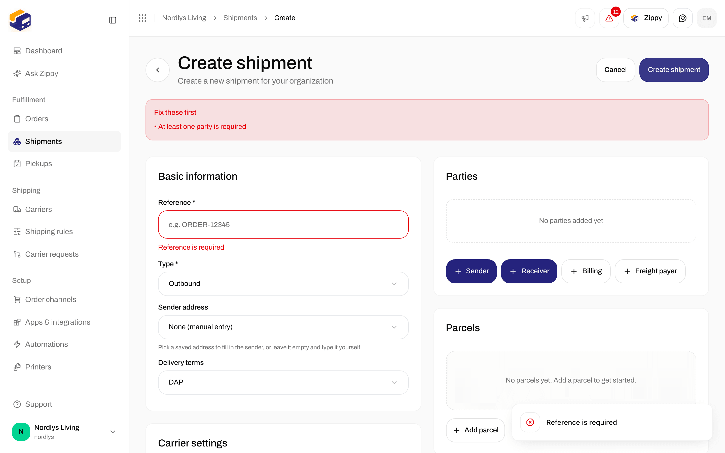Open Dashboard in the sidebar
Image resolution: width=725 pixels, height=453 pixels.
64,51
